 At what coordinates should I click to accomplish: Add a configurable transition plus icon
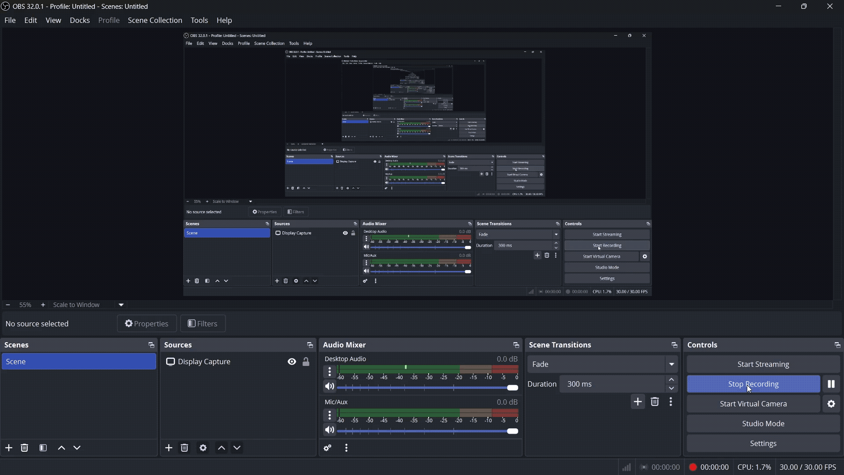coord(638,402)
